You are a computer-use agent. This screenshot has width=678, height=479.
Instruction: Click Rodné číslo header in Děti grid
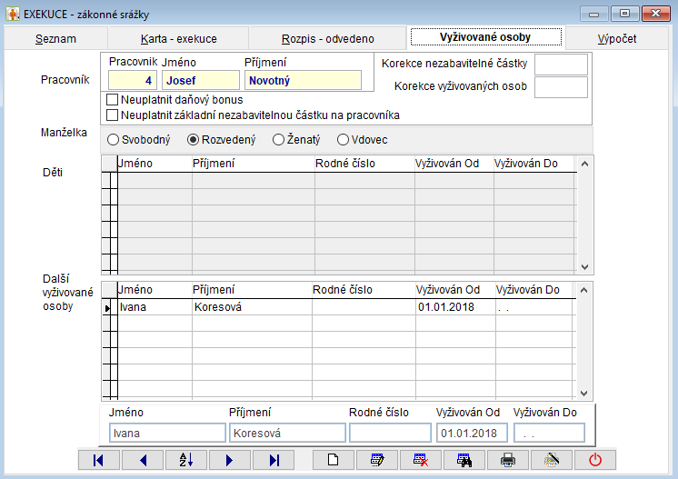click(364, 164)
